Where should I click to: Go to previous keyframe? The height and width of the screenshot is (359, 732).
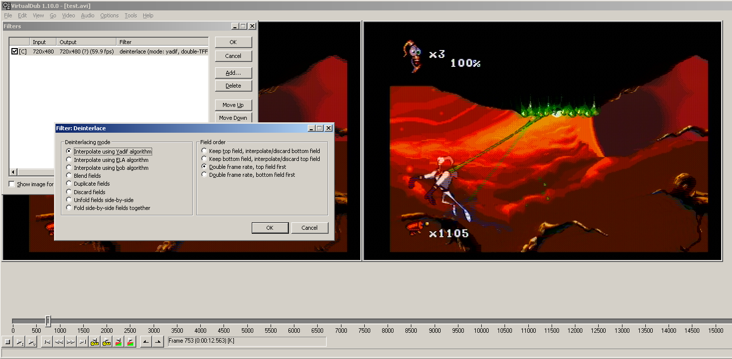95,342
